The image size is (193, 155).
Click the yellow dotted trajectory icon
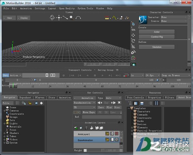(114, 18)
